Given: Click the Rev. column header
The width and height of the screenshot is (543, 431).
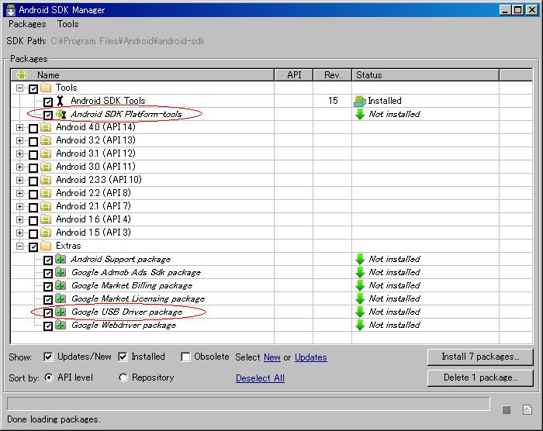Looking at the screenshot, I should coord(333,75).
